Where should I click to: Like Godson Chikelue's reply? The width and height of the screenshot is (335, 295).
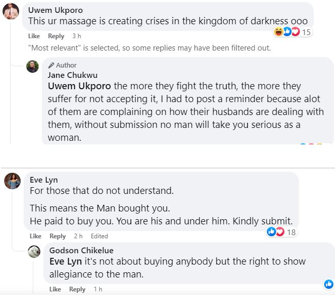click(55, 289)
